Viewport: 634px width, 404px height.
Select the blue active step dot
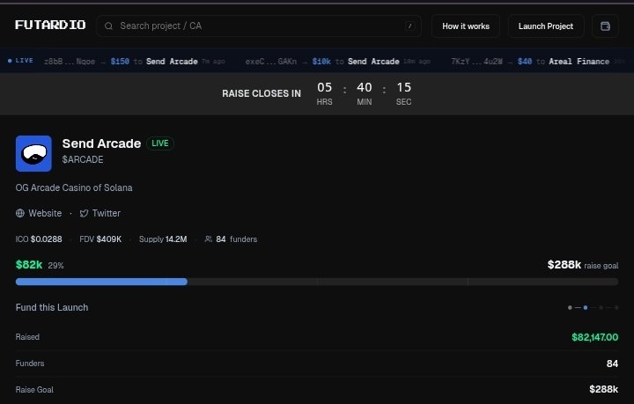585,308
